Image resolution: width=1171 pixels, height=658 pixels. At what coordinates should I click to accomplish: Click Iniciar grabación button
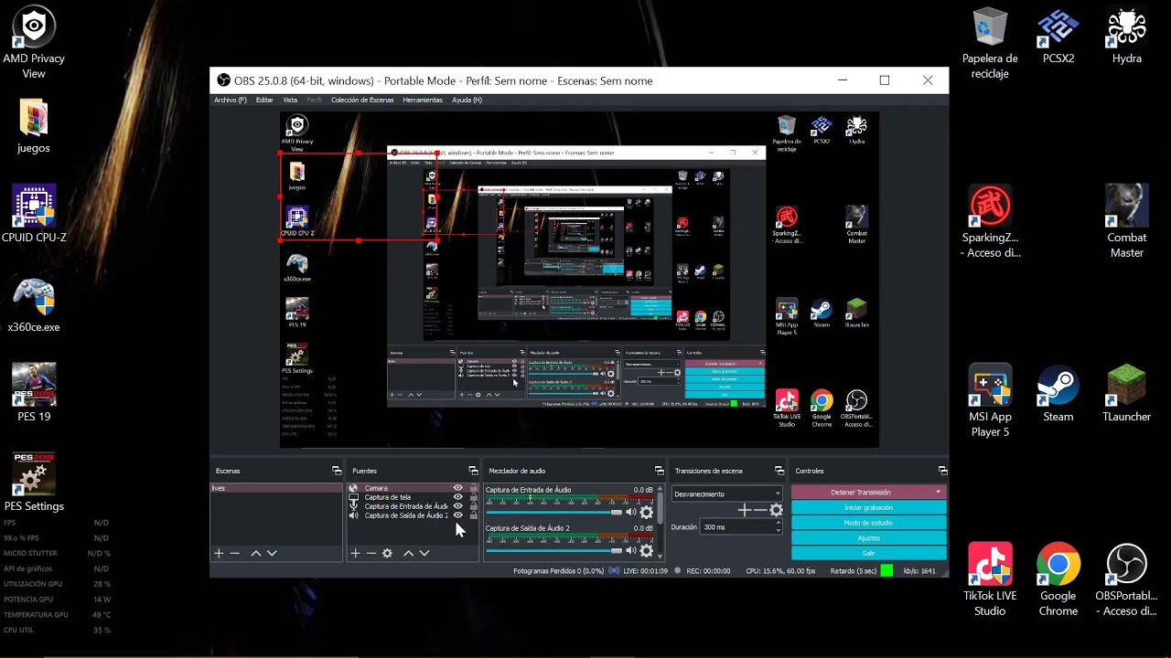(x=868, y=507)
